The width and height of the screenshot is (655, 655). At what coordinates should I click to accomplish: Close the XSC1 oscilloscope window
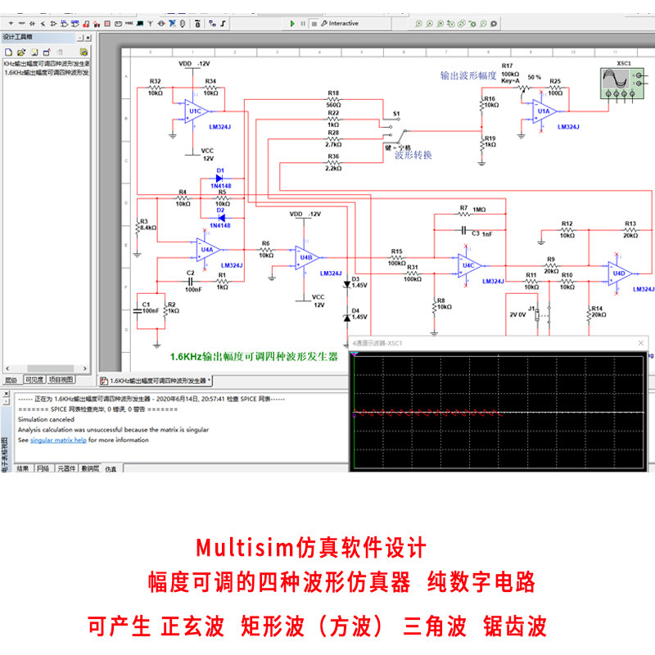[641, 343]
